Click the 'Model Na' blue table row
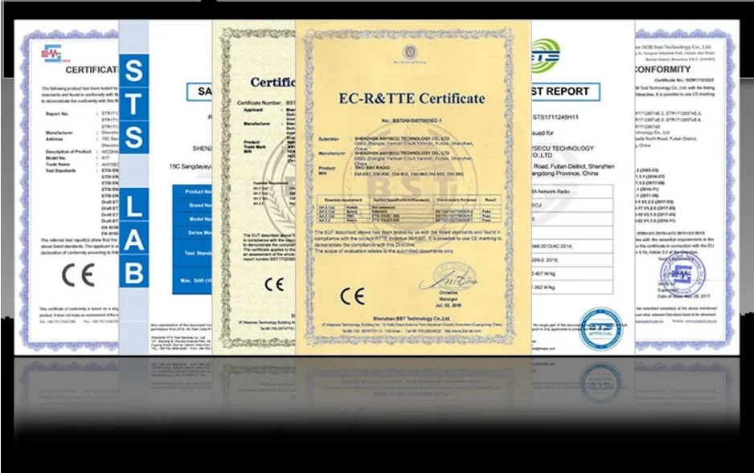This screenshot has width=754, height=473. [192, 219]
